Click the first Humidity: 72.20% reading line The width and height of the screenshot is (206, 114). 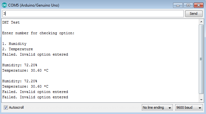click(x=19, y=65)
